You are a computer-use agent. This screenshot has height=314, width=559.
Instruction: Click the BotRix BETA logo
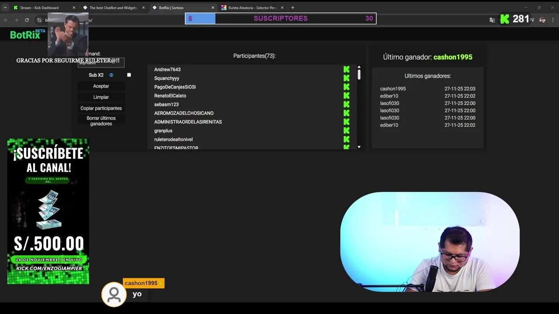(28, 34)
